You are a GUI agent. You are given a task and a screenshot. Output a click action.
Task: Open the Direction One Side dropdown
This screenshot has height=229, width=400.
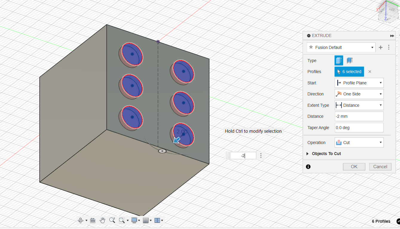[x=359, y=94]
